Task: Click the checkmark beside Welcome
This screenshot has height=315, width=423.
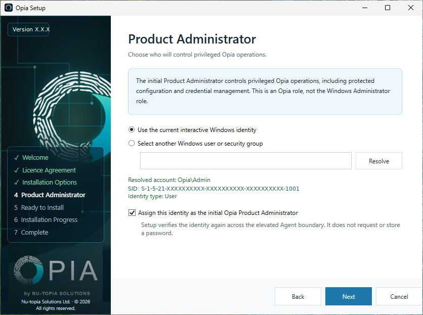Action: pos(17,158)
